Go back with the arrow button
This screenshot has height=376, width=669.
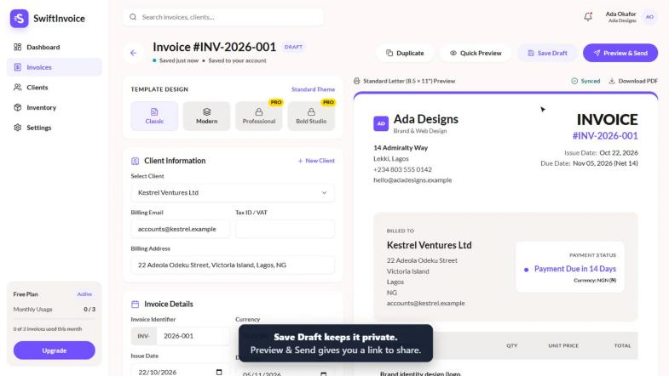[134, 53]
